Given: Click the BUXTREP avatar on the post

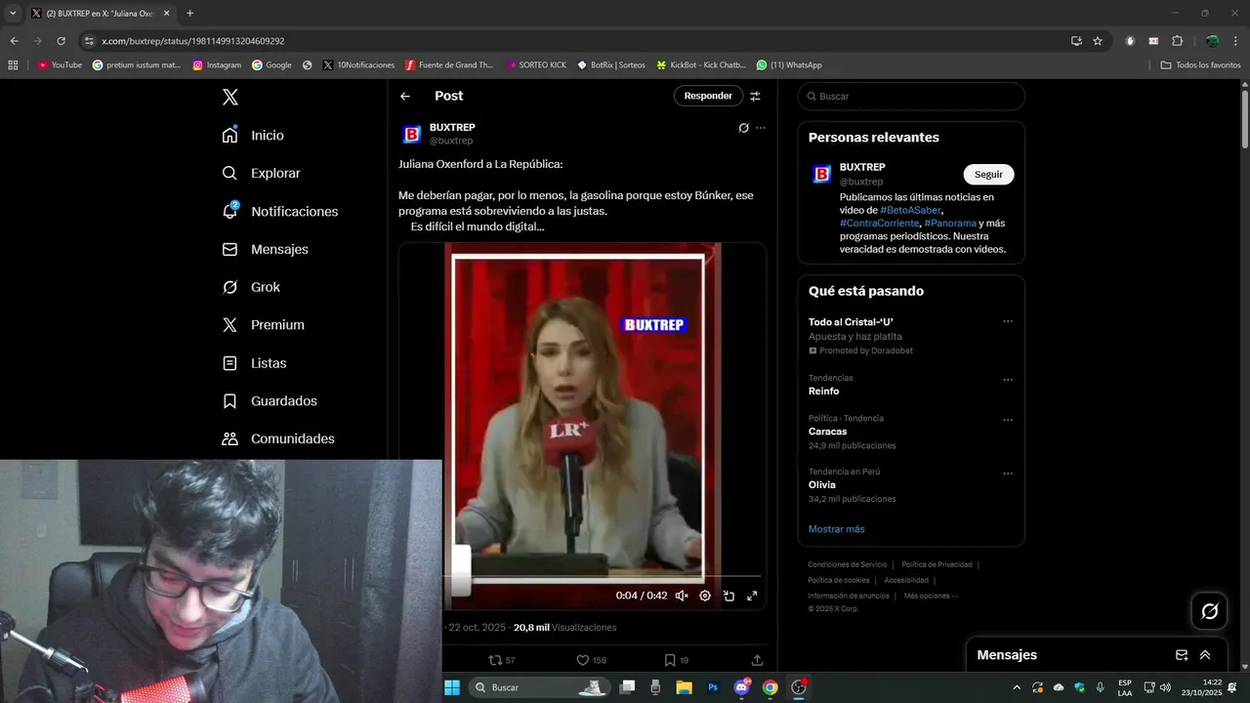Looking at the screenshot, I should [x=411, y=134].
